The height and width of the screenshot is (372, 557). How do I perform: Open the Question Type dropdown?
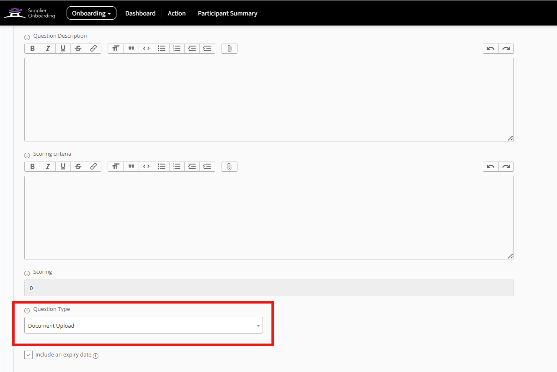coord(143,326)
